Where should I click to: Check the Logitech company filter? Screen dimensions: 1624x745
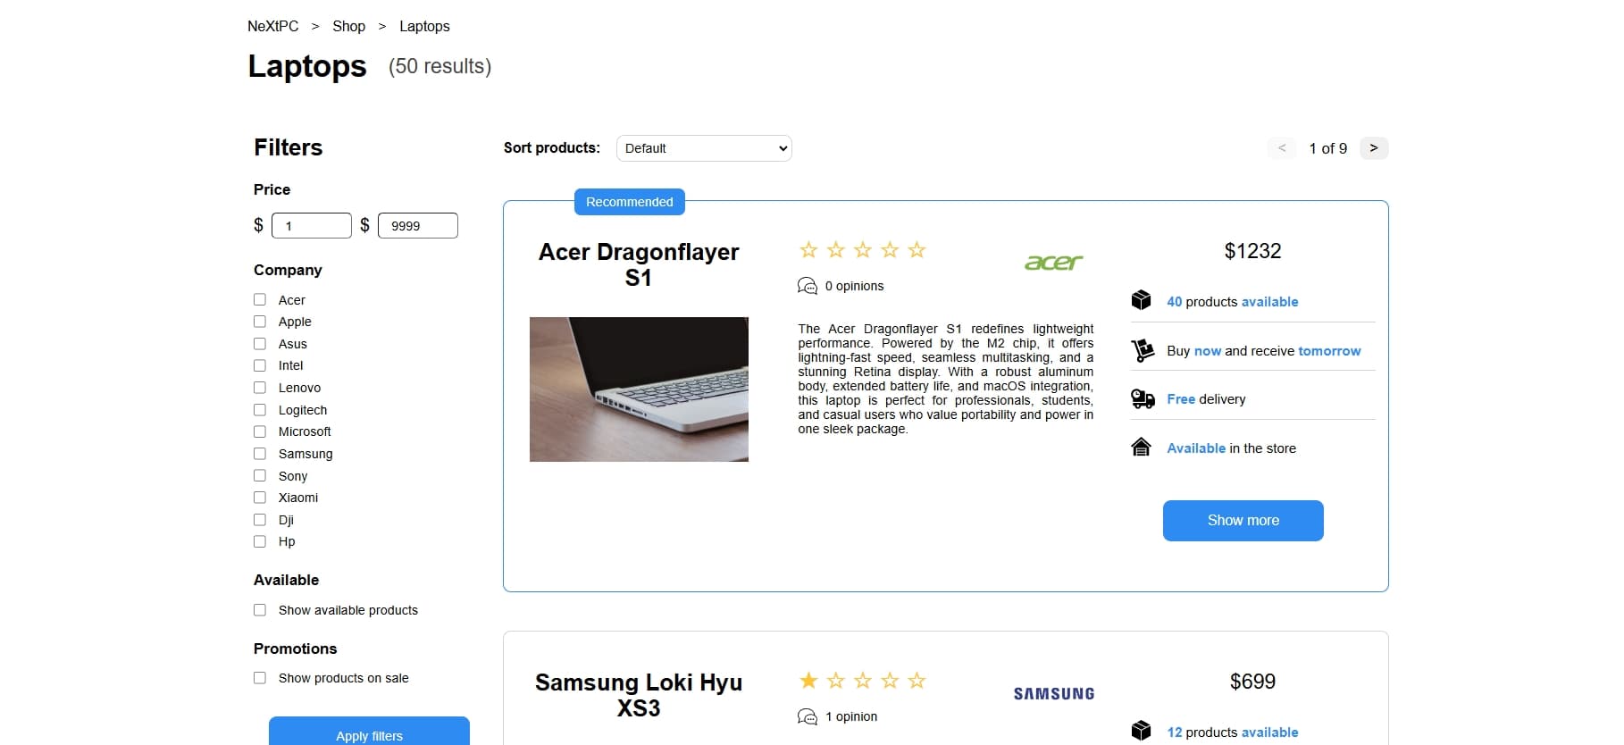(260, 410)
